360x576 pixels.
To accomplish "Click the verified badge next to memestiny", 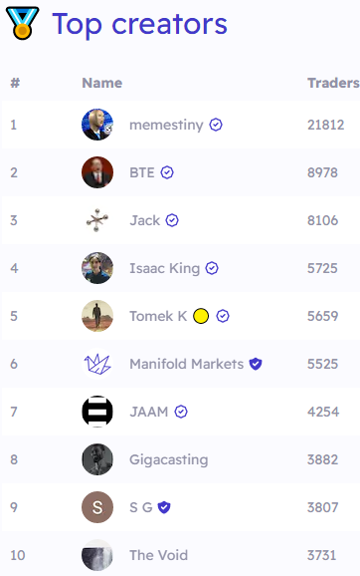I will [x=216, y=125].
